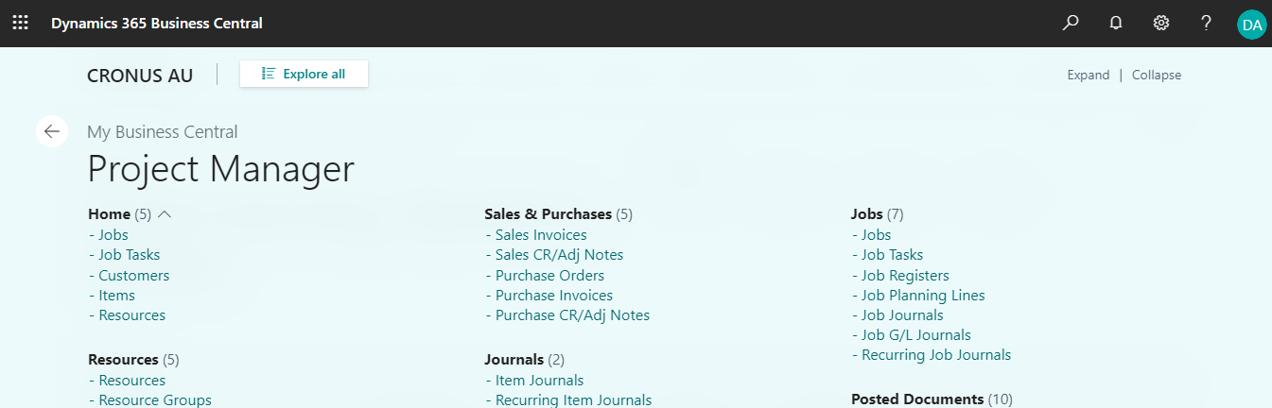Open the app launcher waffle icon

tap(20, 24)
